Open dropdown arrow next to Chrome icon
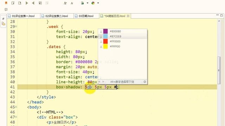 [x=98, y=3]
